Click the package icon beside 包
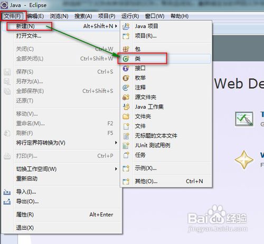264x244 pixels. pyautogui.click(x=126, y=49)
